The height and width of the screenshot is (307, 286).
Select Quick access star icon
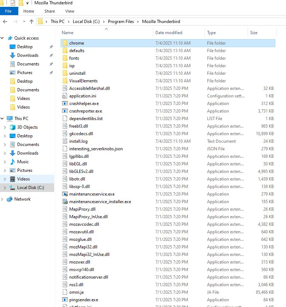10,38
